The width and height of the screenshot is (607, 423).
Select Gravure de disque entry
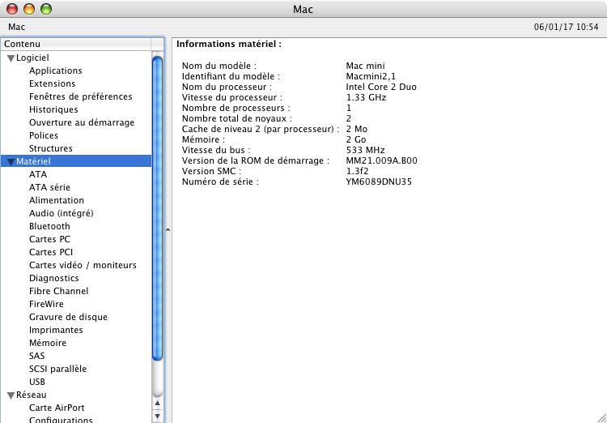click(x=68, y=317)
